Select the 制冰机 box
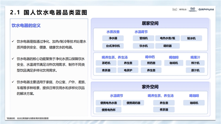 point(191,38)
